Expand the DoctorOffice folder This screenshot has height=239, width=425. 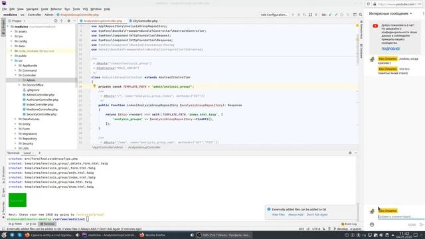[x=19, y=85]
